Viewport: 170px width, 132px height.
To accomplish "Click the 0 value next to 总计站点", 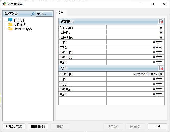I will point(161,28).
